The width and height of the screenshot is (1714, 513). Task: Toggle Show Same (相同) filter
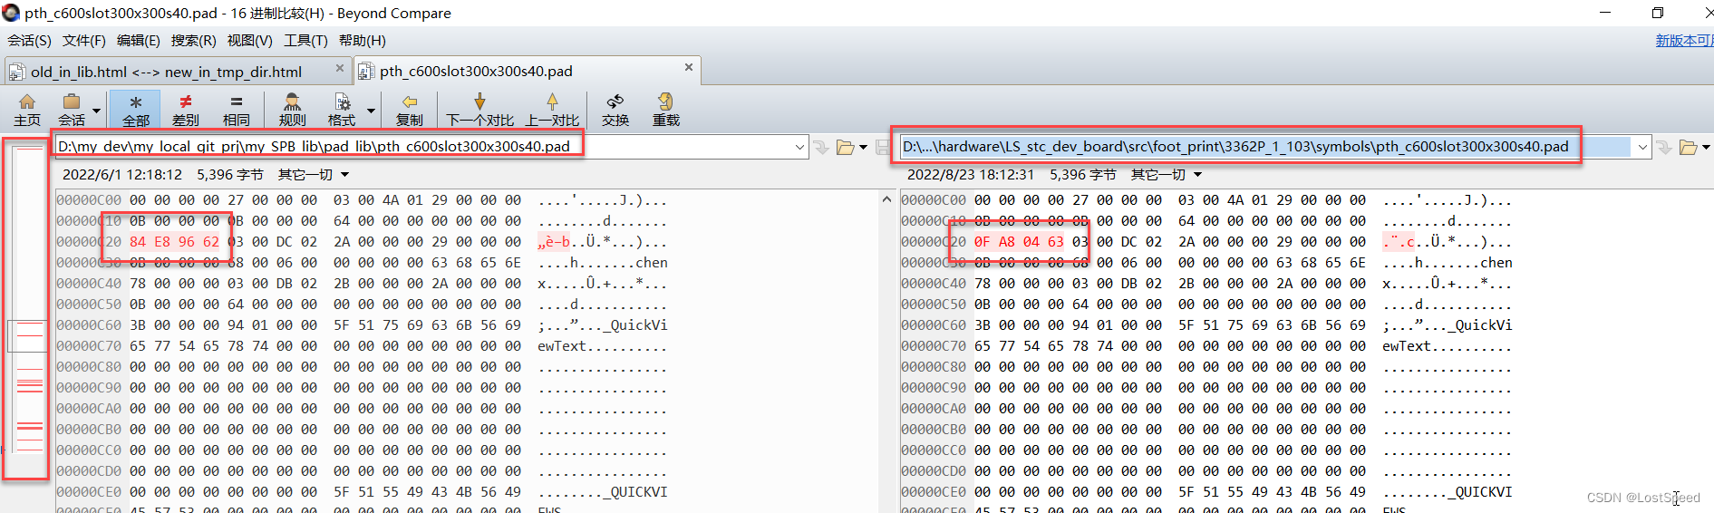click(236, 110)
